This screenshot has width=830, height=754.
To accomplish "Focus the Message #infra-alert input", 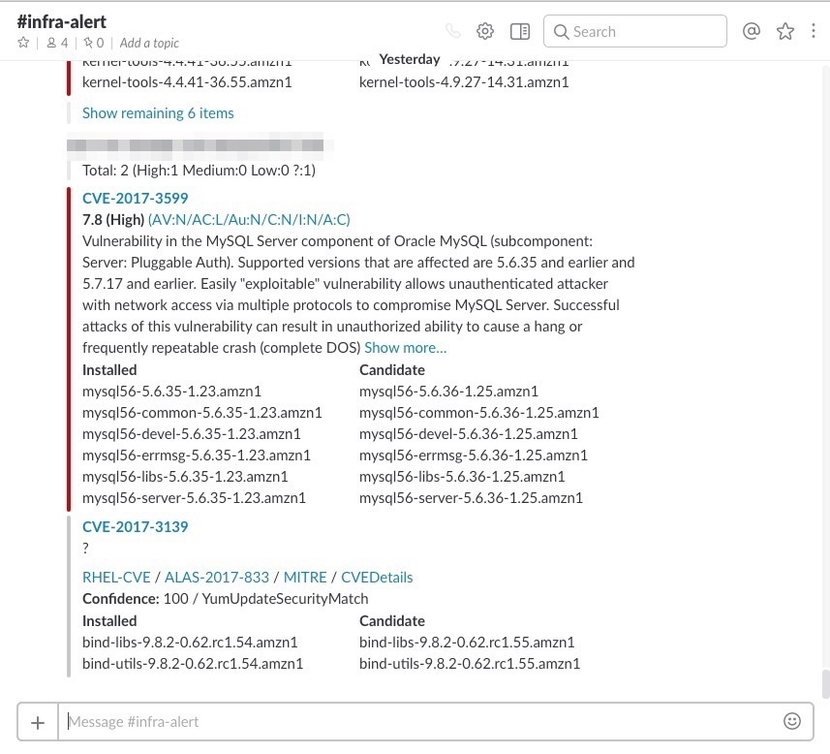I will pyautogui.click(x=416, y=721).
